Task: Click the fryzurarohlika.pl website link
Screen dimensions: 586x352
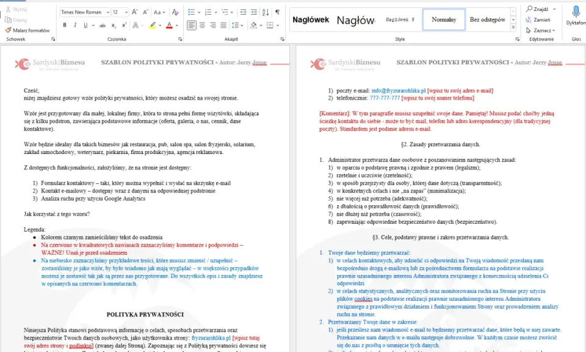Action: coord(211,338)
